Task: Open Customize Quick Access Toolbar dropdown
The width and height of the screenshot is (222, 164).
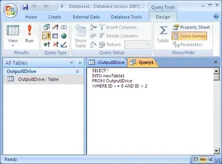Action: pos(62,6)
